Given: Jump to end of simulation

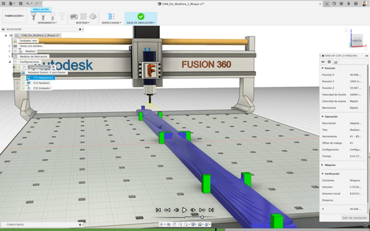Looking at the screenshot, I should 211,210.
